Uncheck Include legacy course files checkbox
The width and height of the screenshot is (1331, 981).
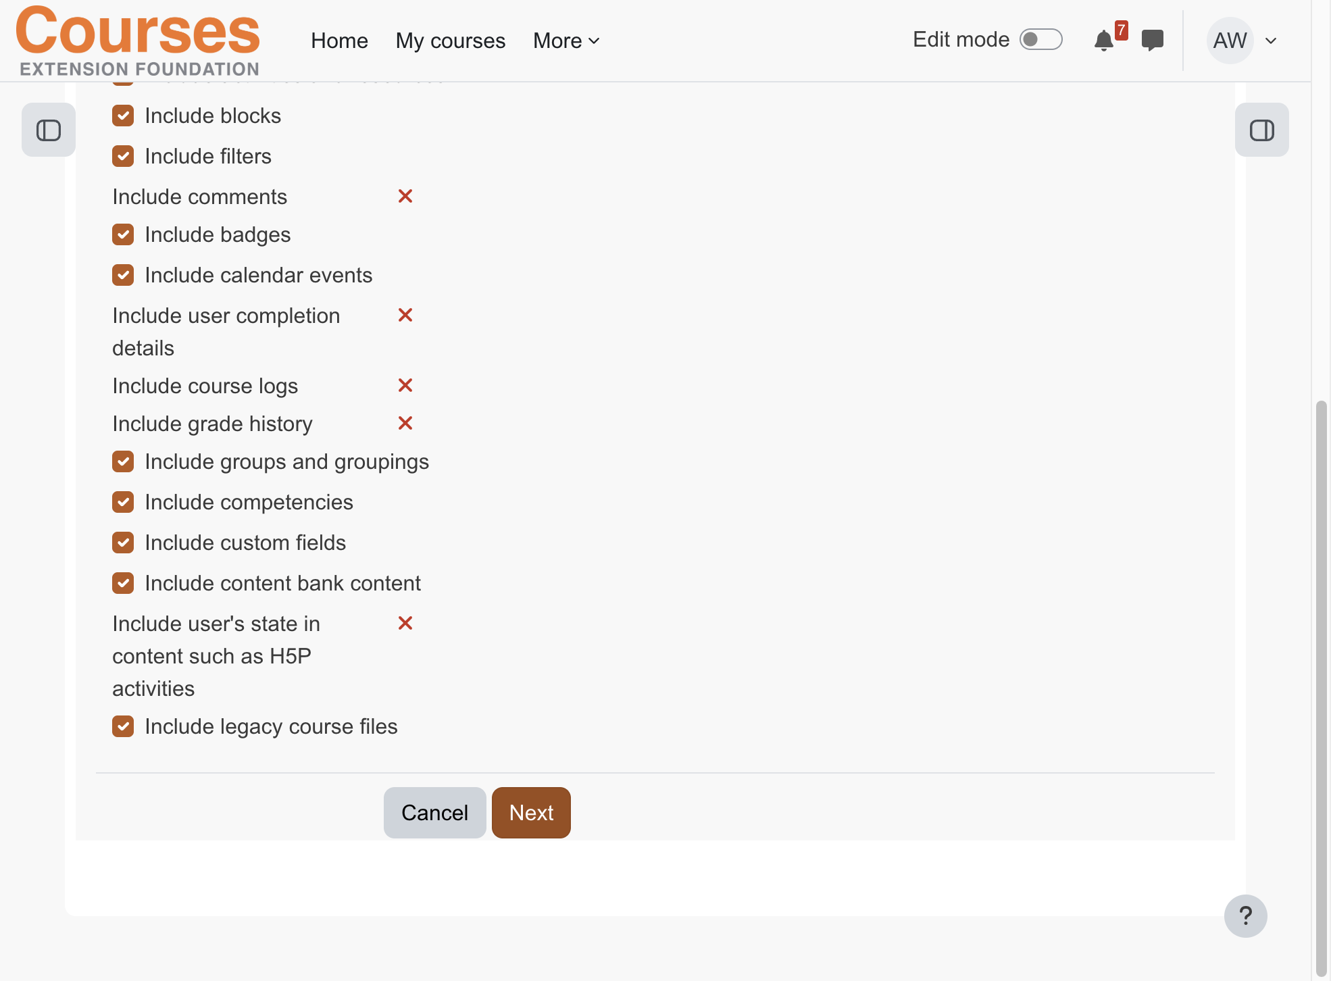point(123,726)
